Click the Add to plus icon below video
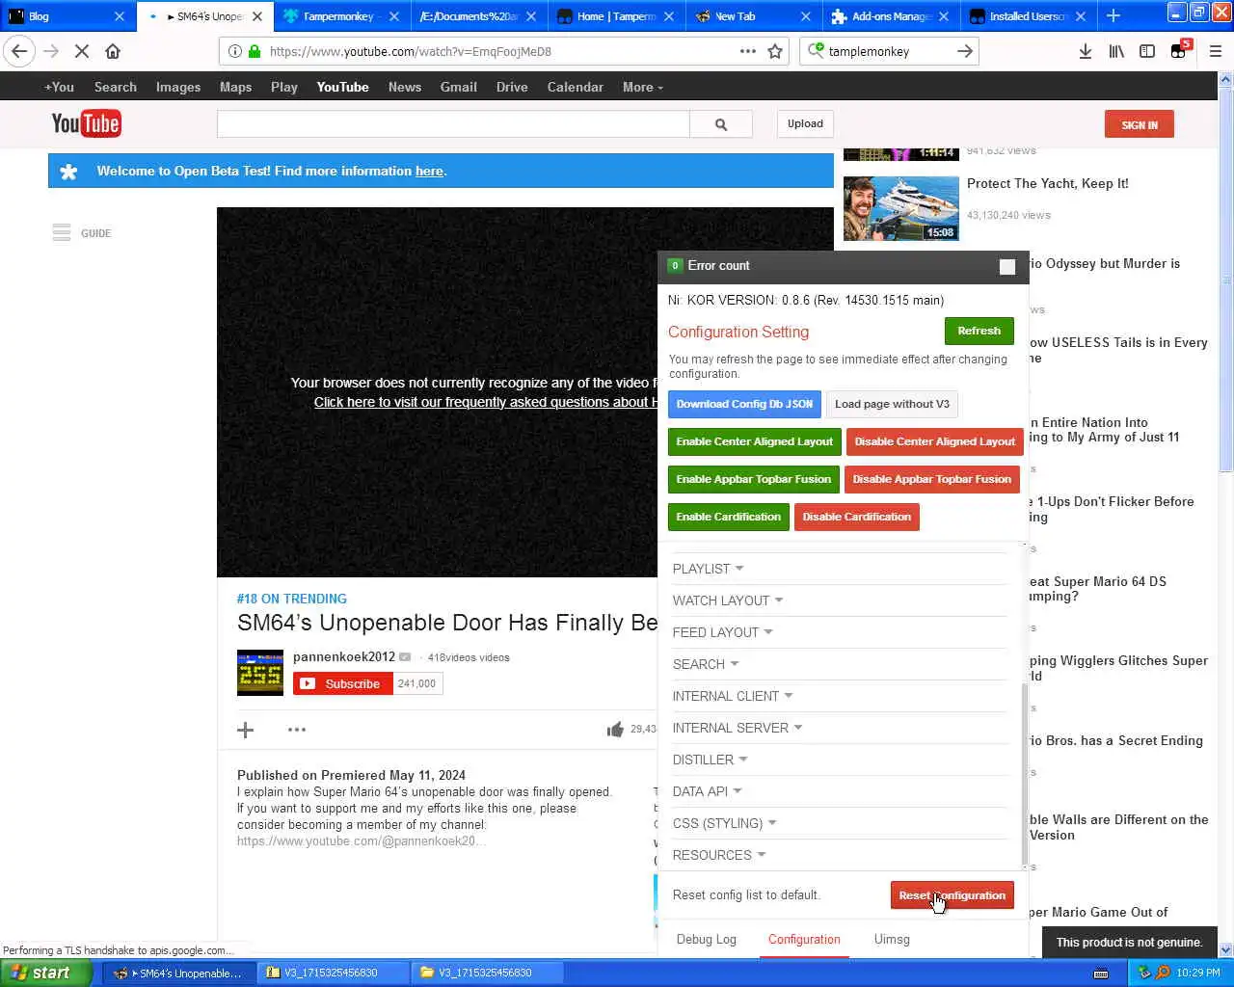The image size is (1234, 987). click(x=246, y=730)
